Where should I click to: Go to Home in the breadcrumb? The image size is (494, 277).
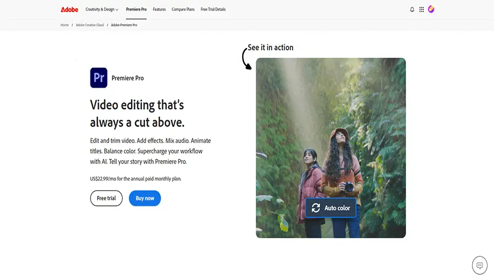65,25
